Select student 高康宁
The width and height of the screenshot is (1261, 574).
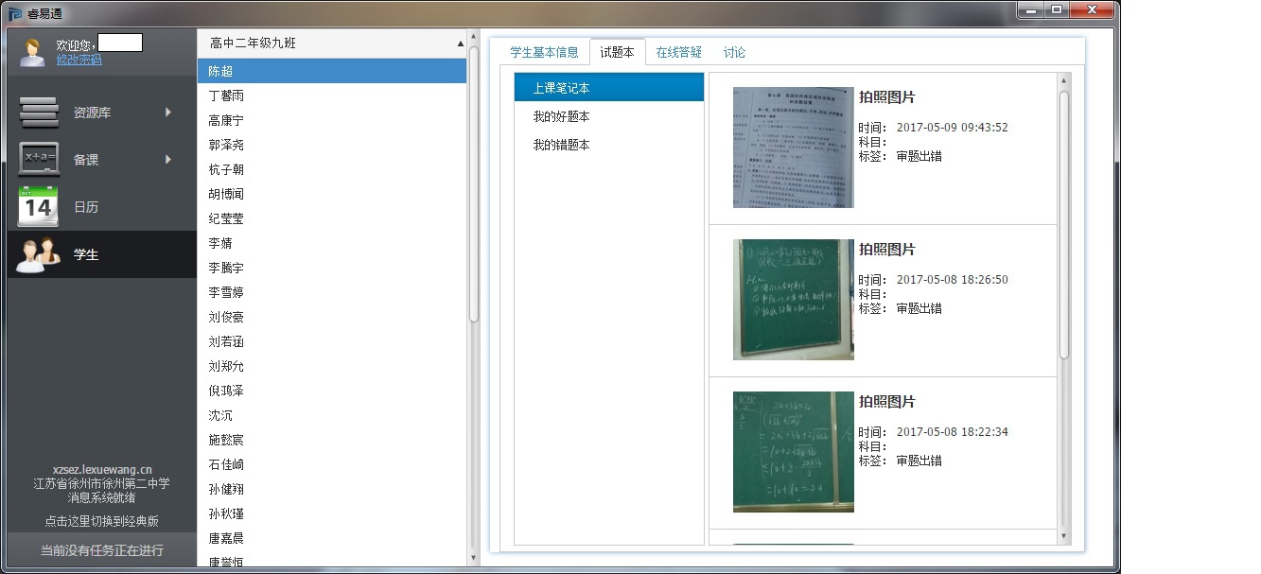coord(332,120)
